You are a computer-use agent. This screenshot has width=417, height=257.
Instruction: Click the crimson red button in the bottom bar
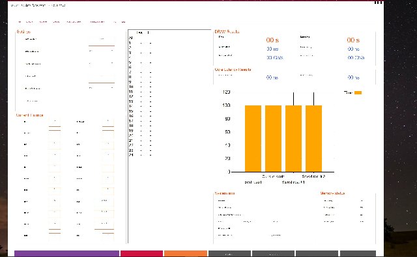tap(141, 254)
